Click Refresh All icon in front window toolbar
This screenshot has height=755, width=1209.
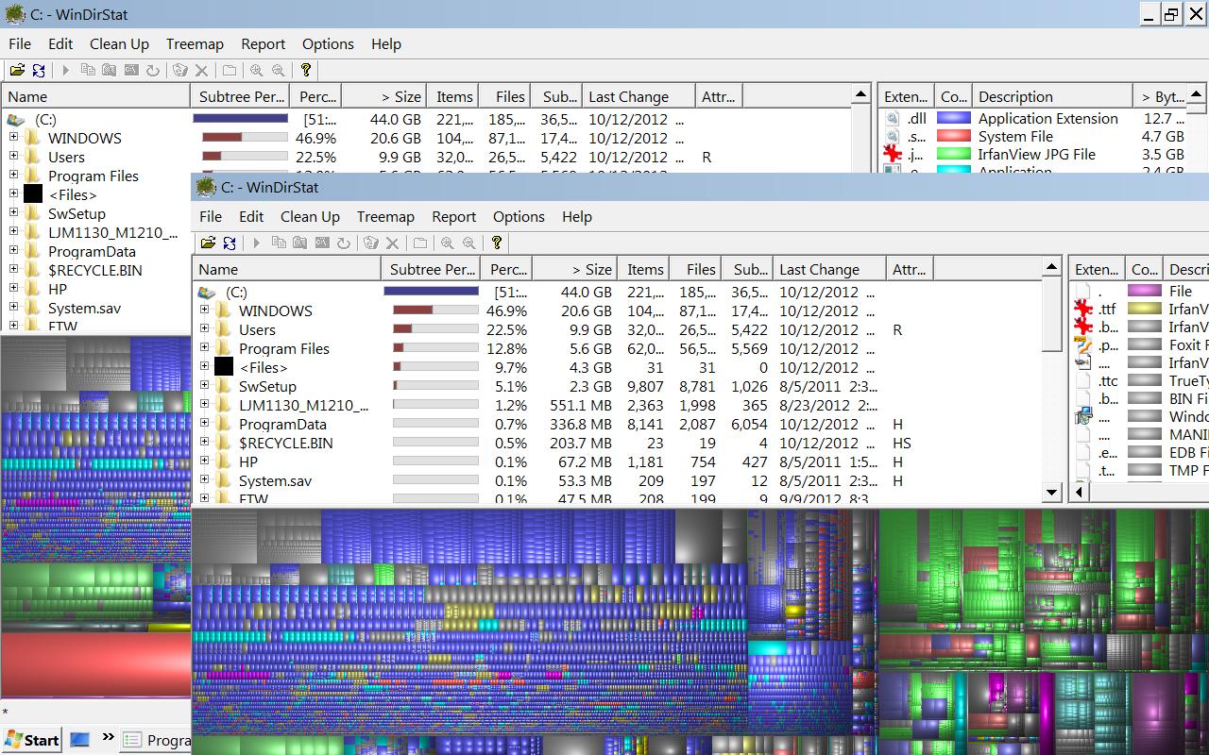click(x=230, y=243)
